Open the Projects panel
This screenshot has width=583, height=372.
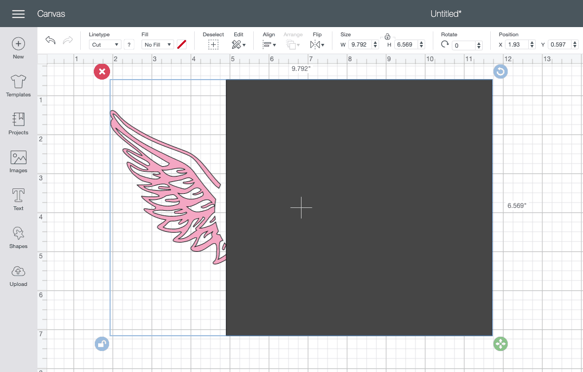coord(18,124)
